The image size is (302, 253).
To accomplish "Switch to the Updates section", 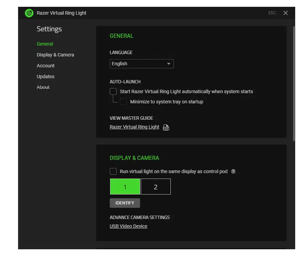I will pos(46,77).
